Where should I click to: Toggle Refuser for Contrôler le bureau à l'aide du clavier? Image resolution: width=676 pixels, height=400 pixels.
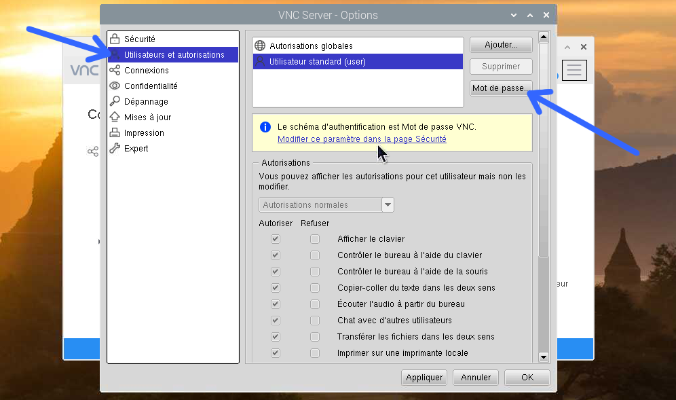point(315,255)
